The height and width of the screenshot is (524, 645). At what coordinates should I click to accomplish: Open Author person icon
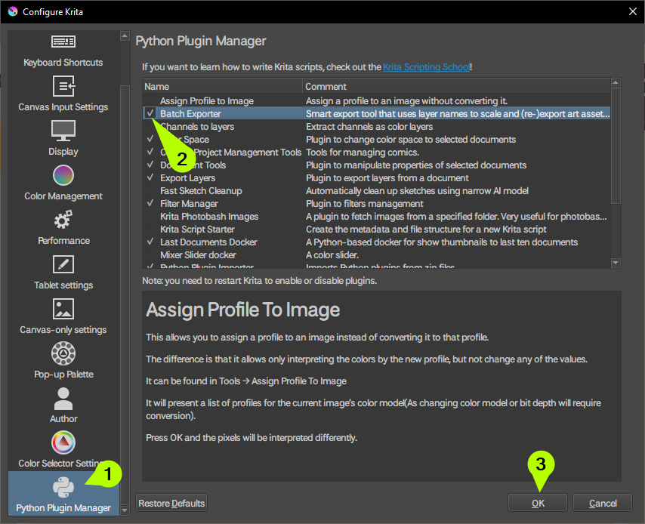pyautogui.click(x=63, y=399)
